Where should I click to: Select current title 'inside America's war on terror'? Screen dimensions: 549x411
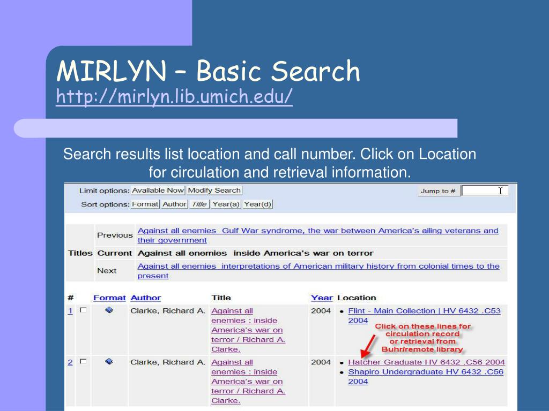(x=303, y=253)
